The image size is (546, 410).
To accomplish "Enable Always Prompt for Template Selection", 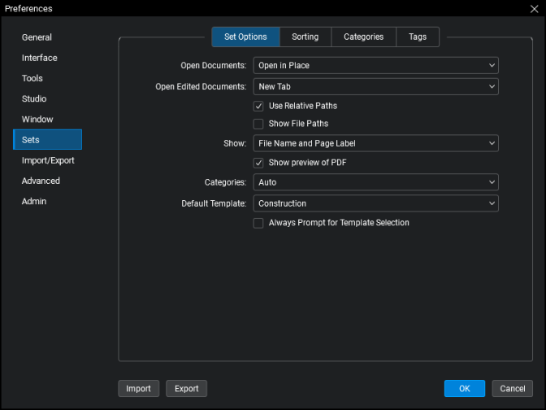I will pyautogui.click(x=258, y=223).
